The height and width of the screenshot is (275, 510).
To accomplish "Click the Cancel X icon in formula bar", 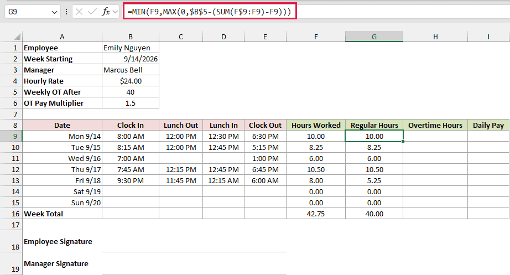I will [x=79, y=12].
